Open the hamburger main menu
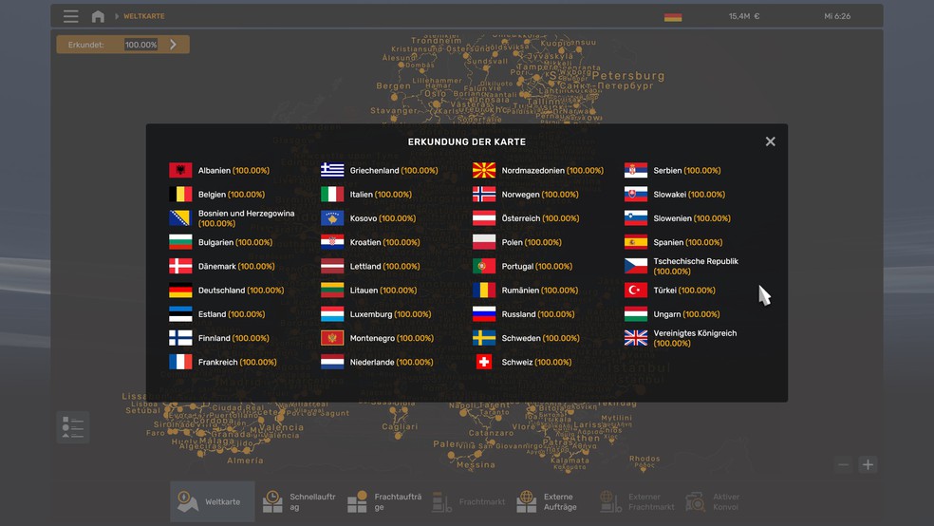The width and height of the screenshot is (934, 526). (71, 16)
